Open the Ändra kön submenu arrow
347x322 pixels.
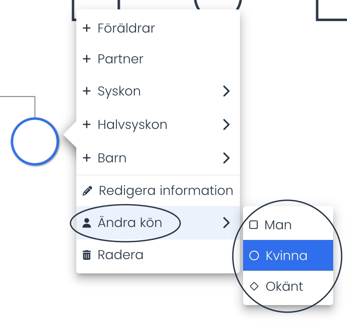(226, 223)
